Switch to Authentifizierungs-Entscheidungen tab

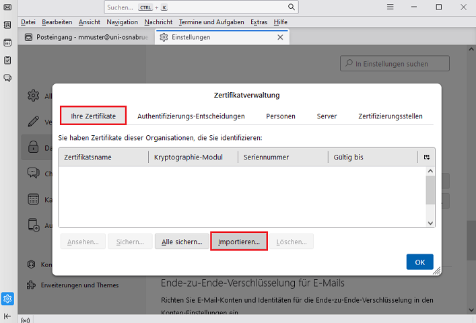click(x=191, y=116)
